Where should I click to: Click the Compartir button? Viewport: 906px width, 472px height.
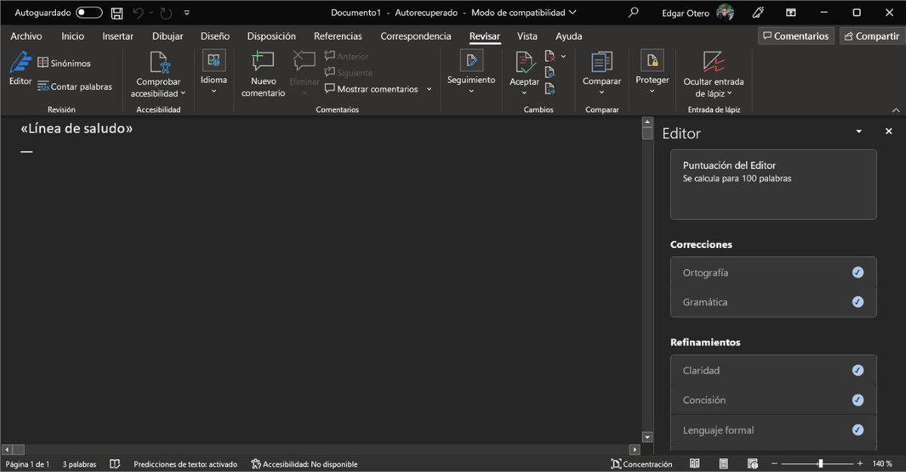871,35
